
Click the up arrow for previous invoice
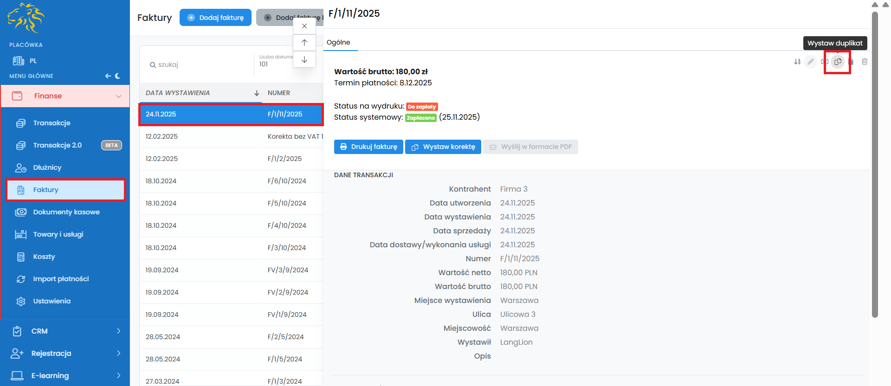coord(304,43)
